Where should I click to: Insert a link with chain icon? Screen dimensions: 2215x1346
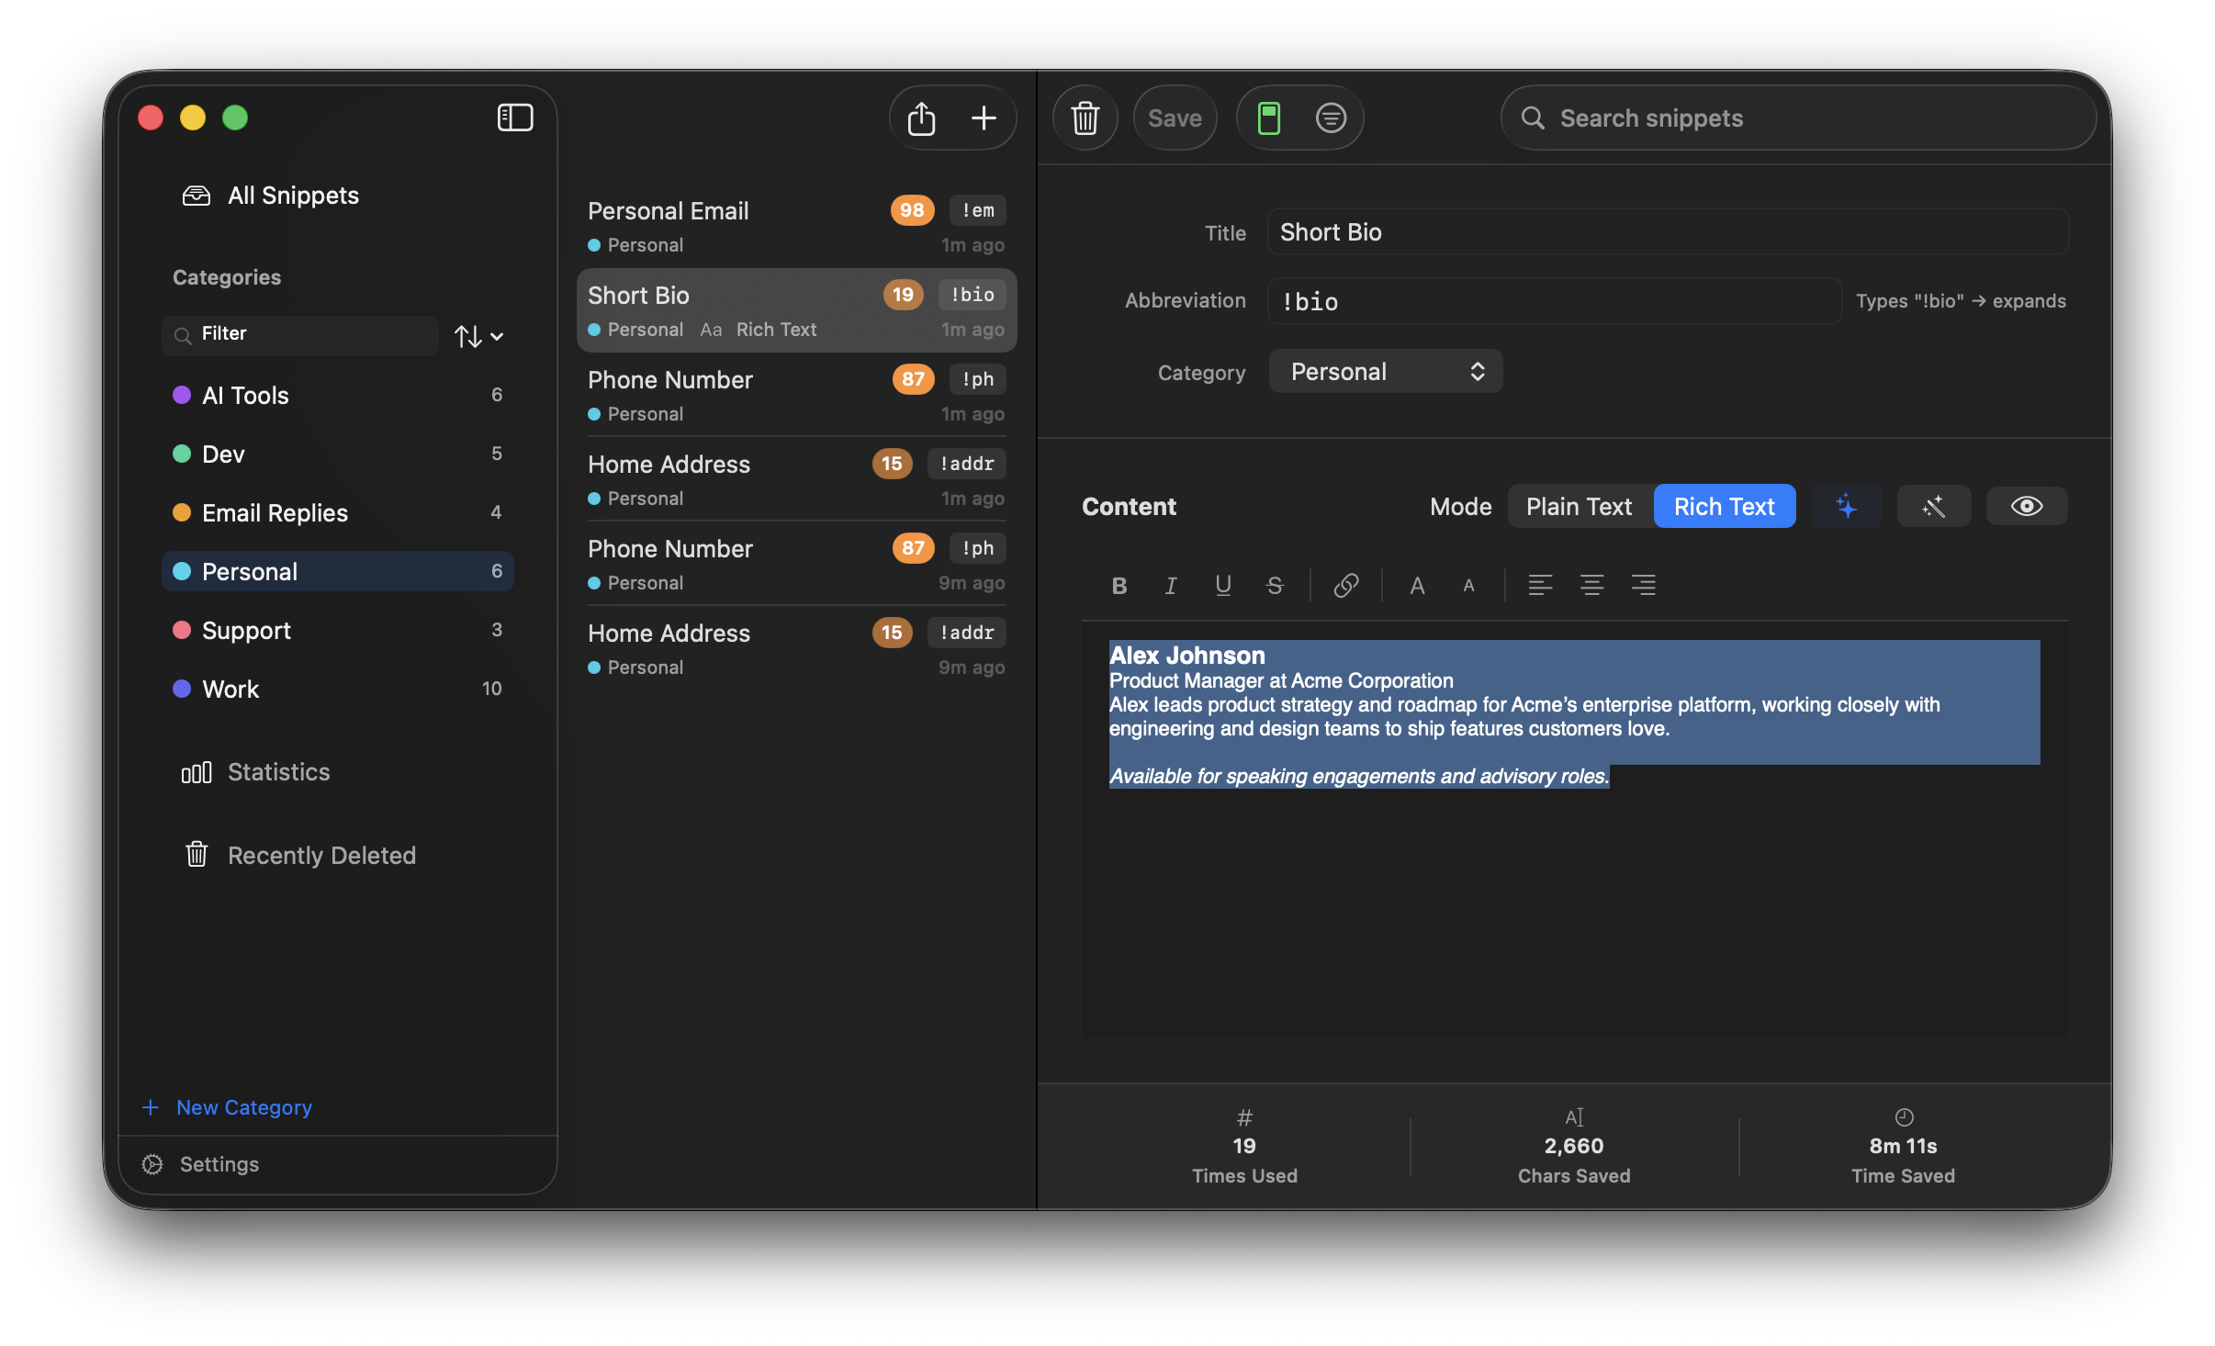pyautogui.click(x=1346, y=585)
